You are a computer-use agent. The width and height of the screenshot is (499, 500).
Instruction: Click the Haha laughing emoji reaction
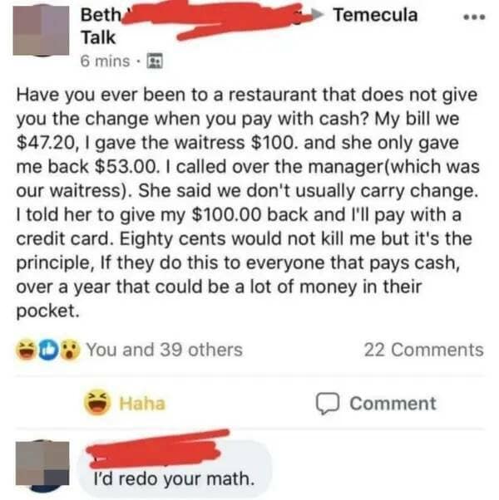[x=97, y=403]
